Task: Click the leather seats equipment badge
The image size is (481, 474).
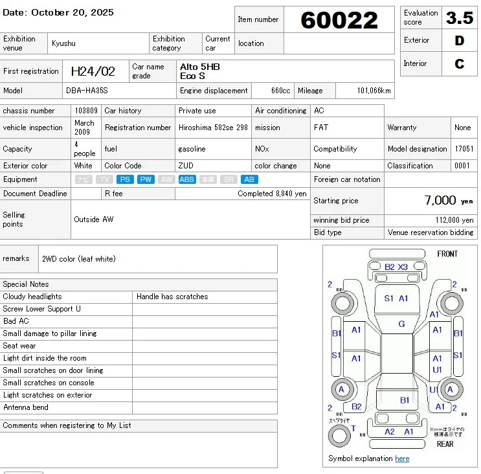Action: [x=208, y=179]
